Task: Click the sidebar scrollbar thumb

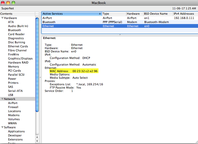Action: pyautogui.click(x=37, y=65)
